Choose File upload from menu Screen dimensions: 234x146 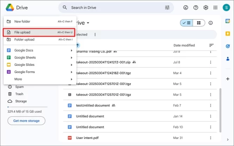(39, 32)
